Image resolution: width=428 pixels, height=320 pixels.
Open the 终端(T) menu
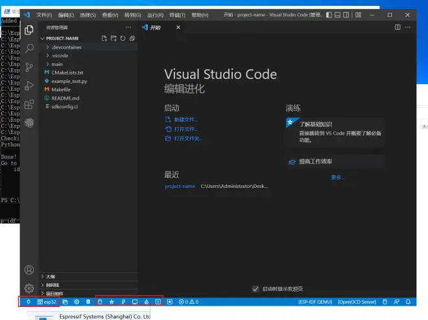click(177, 15)
